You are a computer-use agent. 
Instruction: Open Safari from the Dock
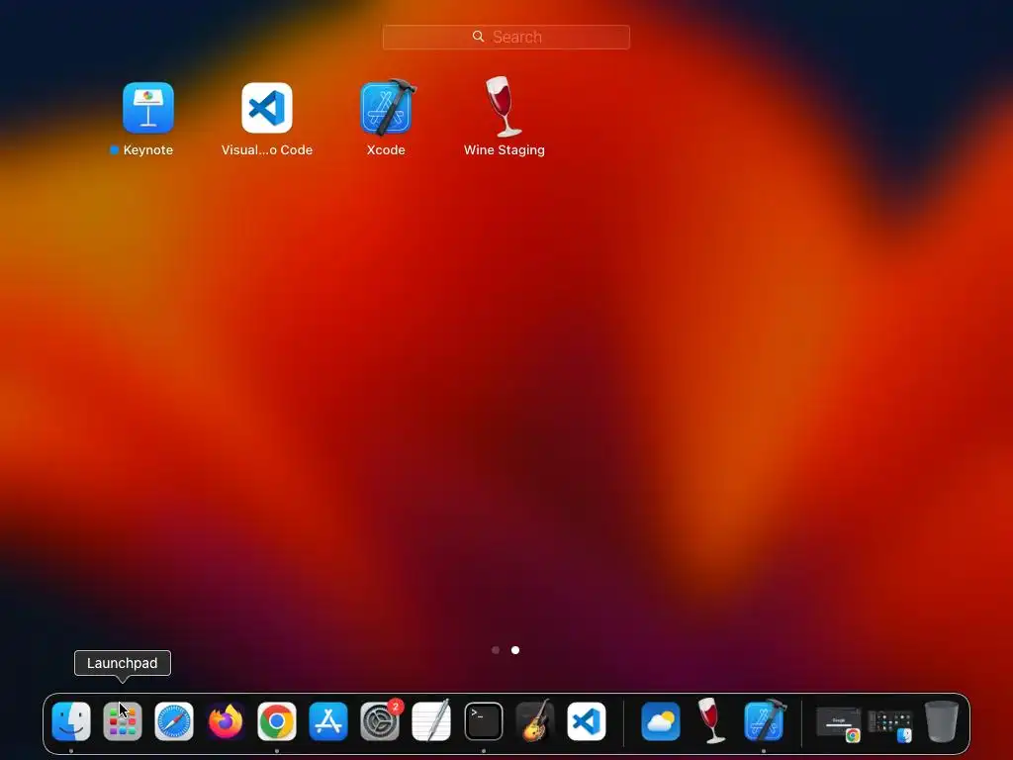(x=174, y=721)
